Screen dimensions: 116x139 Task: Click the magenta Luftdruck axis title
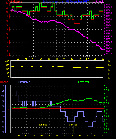pyautogui.click(x=98, y=2)
